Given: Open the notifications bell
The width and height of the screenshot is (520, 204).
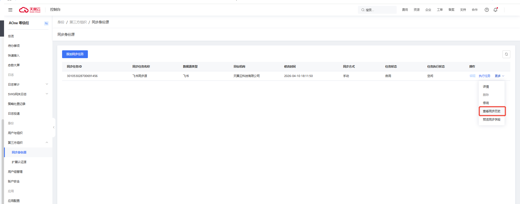Looking at the screenshot, I should 495,10.
